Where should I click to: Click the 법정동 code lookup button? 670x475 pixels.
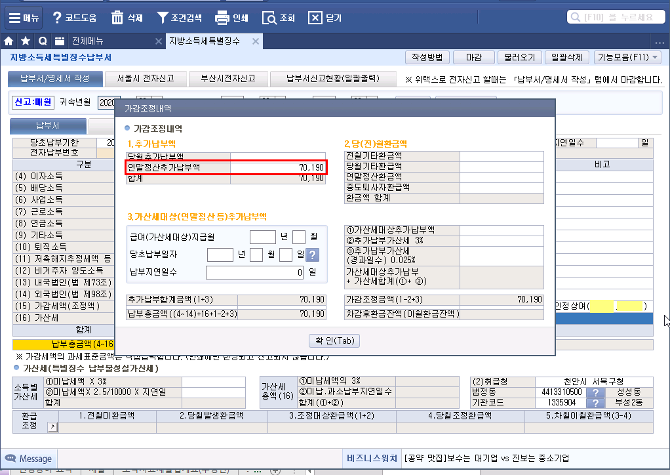pos(595,392)
